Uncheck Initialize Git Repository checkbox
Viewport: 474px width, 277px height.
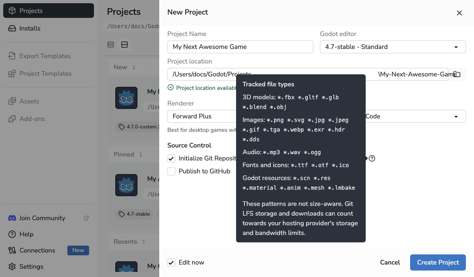(171, 158)
